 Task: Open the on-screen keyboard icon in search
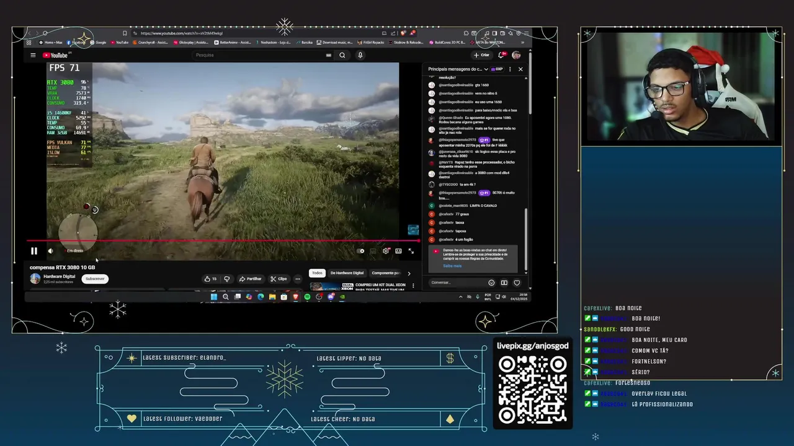click(329, 55)
